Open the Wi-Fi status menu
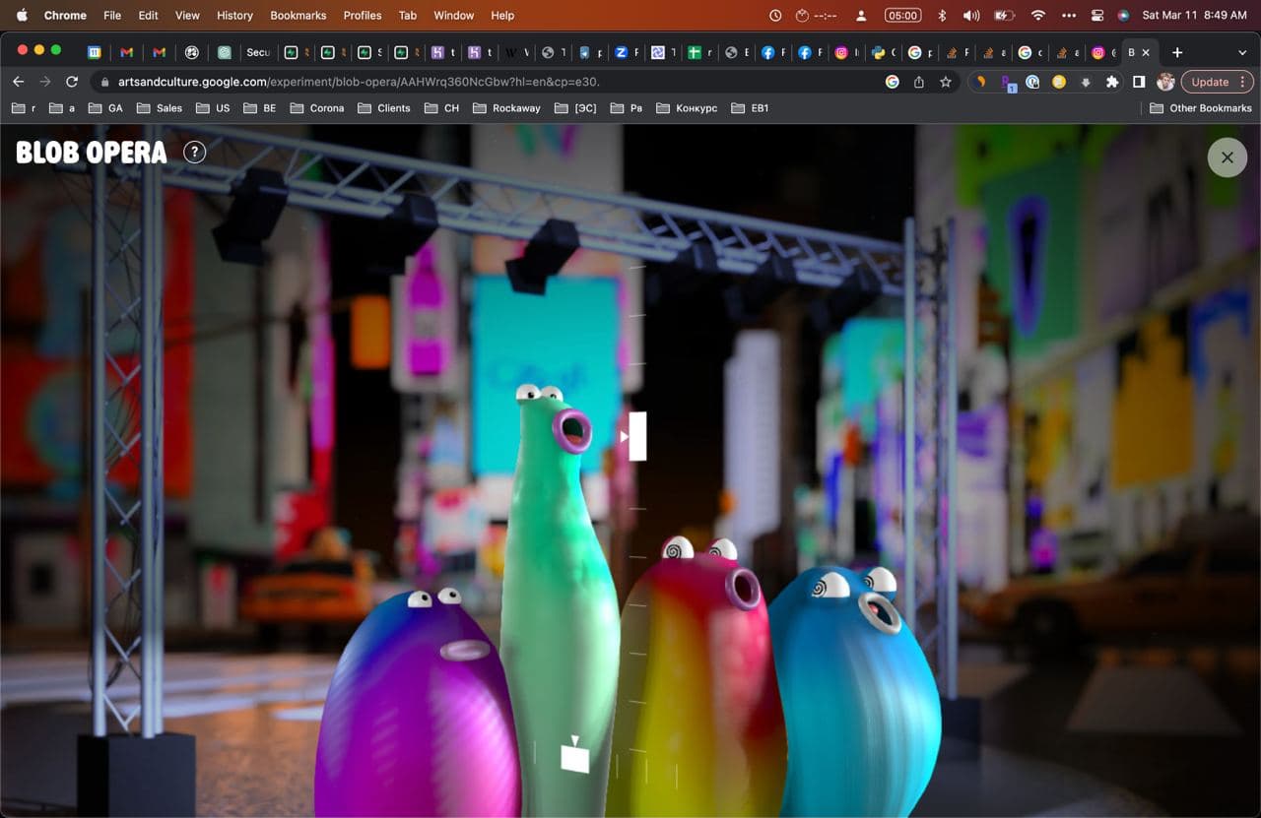Image resolution: width=1261 pixels, height=818 pixels. (1037, 15)
